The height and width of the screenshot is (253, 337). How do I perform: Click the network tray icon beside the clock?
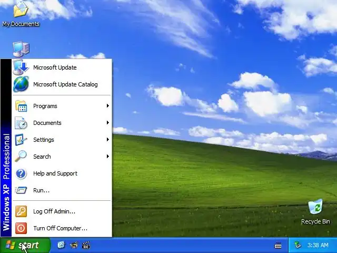(298, 245)
